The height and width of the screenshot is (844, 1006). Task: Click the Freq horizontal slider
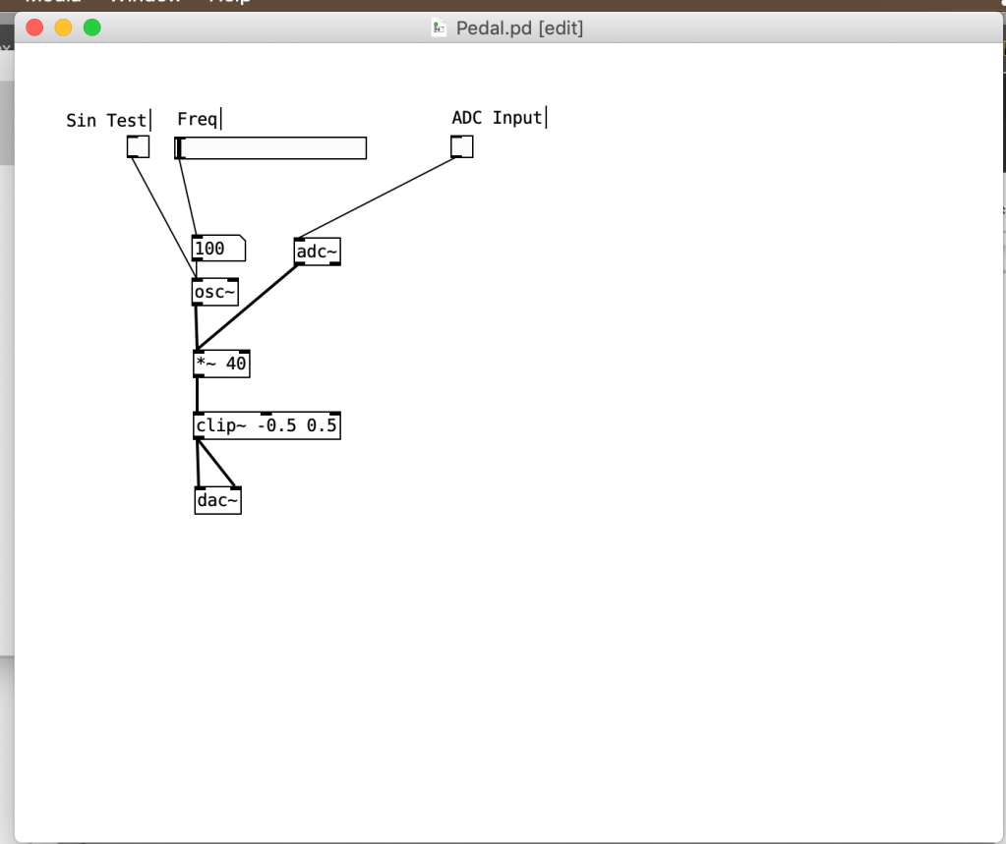click(270, 147)
